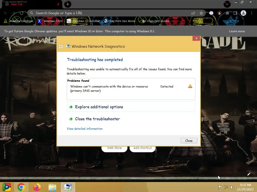Select Network Diagnostics taskbar icon
The width and height of the screenshot is (257, 192).
68,187
